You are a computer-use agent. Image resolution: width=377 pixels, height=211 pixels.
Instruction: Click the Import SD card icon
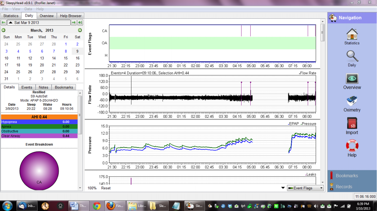coord(352,124)
